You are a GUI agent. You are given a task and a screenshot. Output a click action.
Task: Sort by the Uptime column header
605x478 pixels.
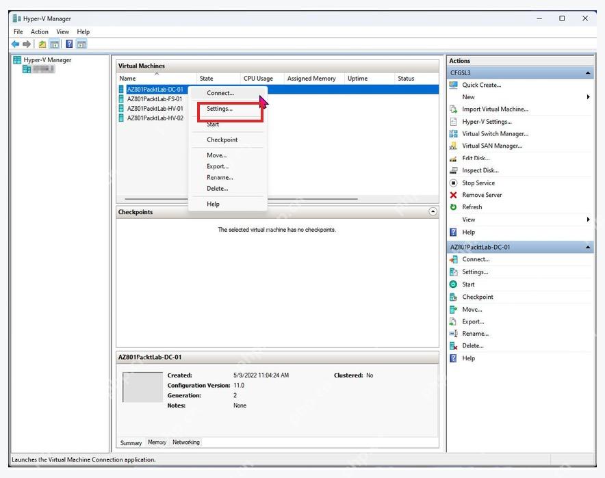coord(370,78)
